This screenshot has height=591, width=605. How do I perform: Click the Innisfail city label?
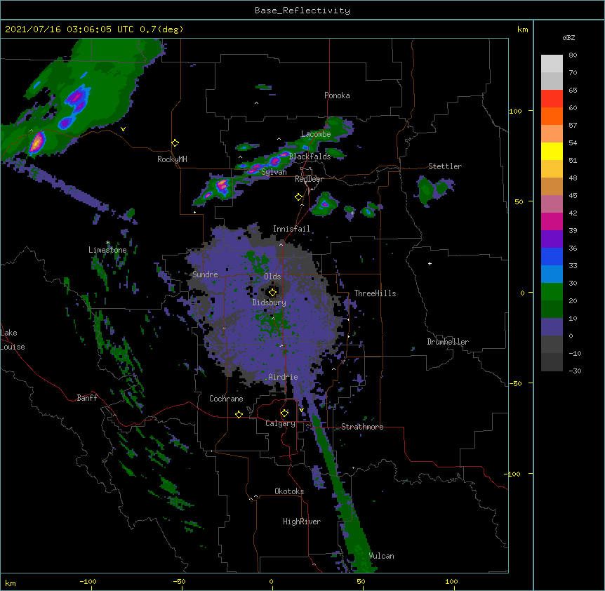(x=291, y=229)
